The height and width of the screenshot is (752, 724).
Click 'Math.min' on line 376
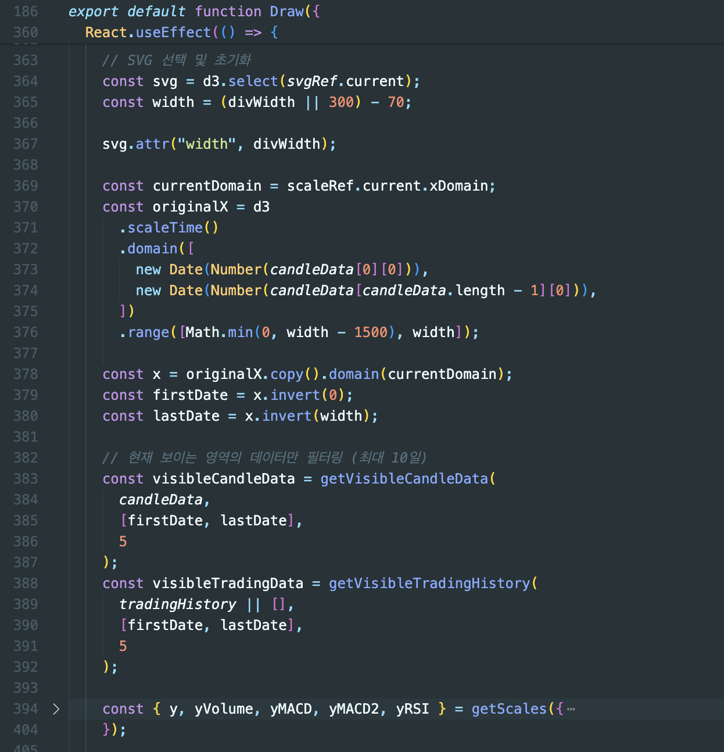pyautogui.click(x=220, y=332)
